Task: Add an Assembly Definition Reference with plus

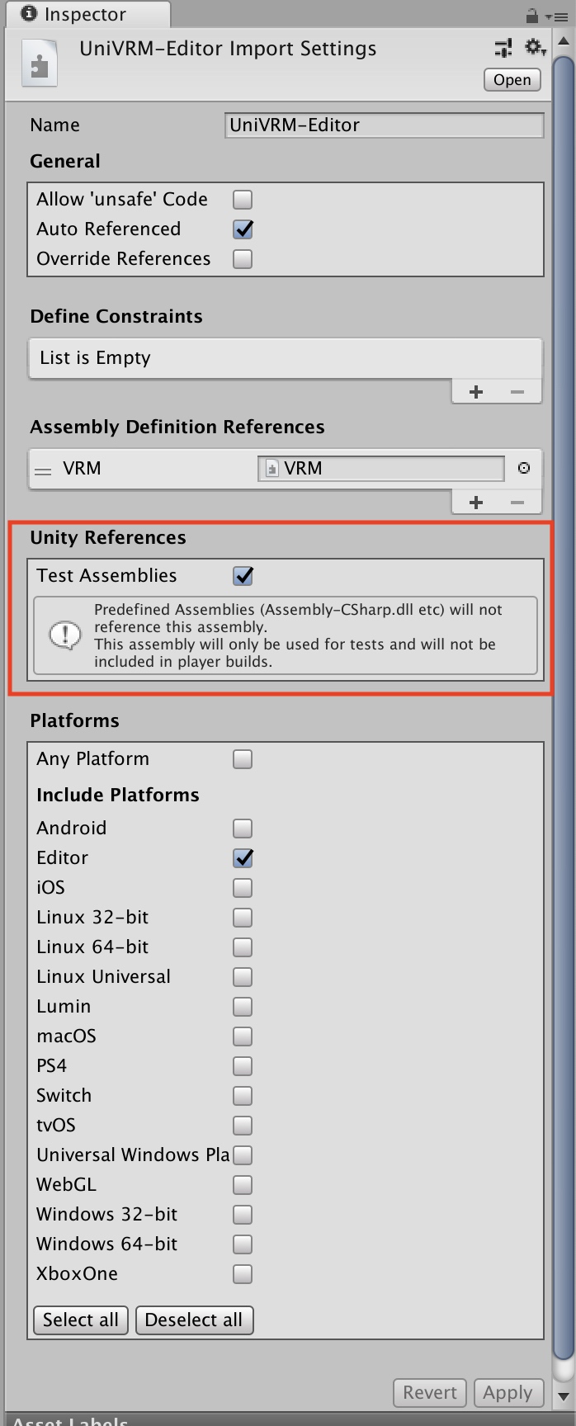Action: (x=476, y=503)
